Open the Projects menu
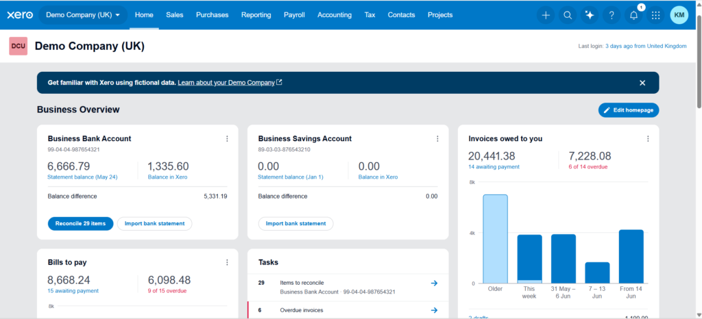Image resolution: width=702 pixels, height=319 pixels. click(x=440, y=15)
